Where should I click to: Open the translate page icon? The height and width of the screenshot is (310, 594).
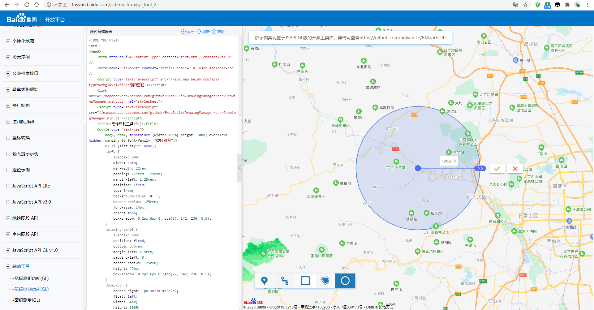[515, 5]
